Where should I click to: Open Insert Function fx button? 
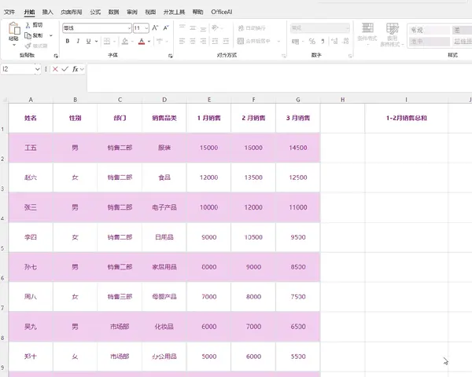click(x=75, y=69)
